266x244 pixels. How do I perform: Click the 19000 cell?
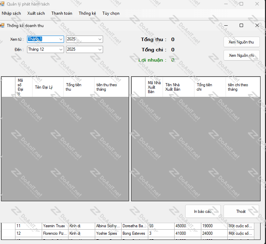tap(214, 226)
